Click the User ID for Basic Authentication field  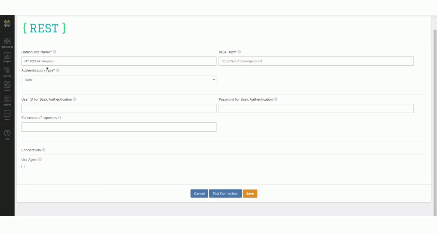pyautogui.click(x=119, y=108)
